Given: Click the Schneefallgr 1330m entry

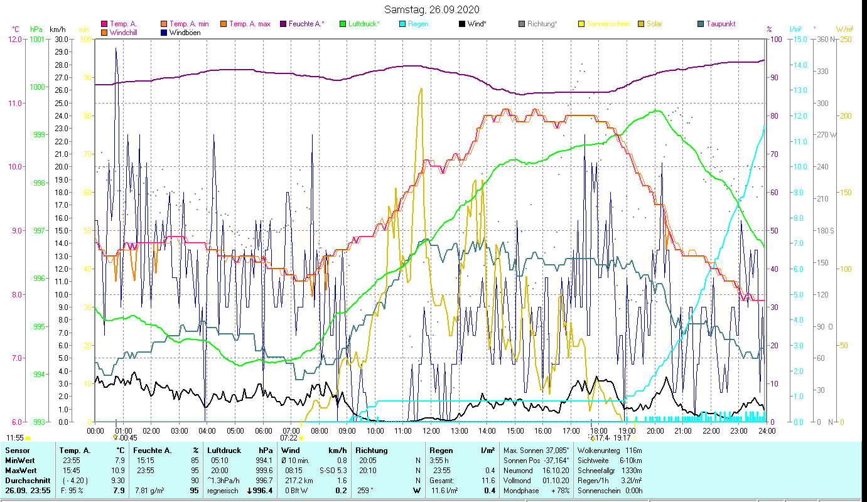Looking at the screenshot, I should click(x=610, y=471).
